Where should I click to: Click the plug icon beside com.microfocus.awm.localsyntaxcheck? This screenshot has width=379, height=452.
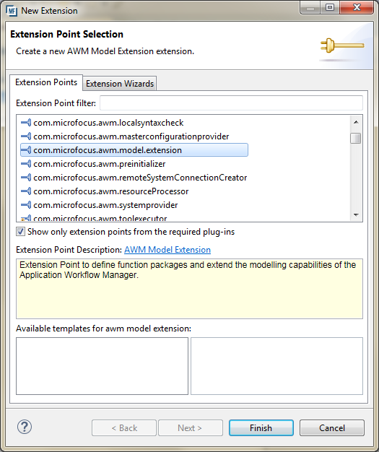pos(26,123)
